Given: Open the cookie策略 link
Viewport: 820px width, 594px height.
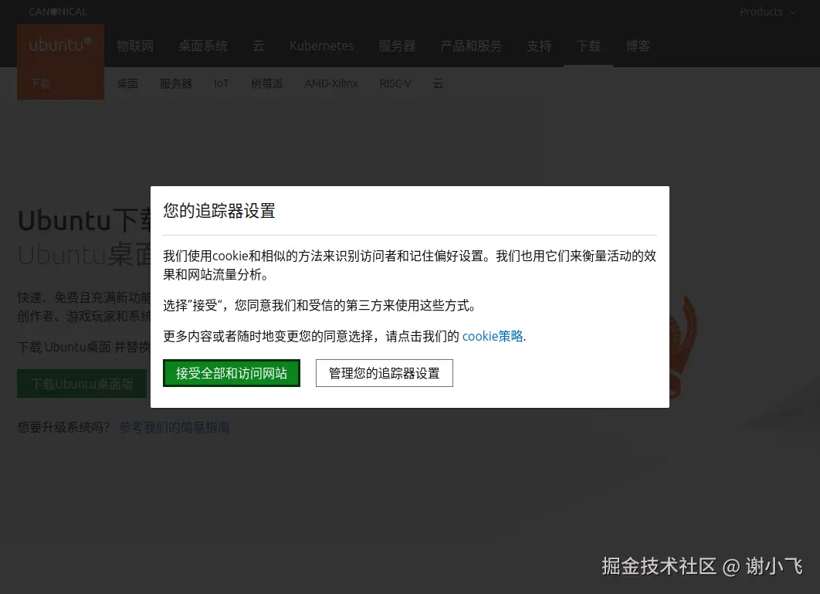Looking at the screenshot, I should [492, 336].
